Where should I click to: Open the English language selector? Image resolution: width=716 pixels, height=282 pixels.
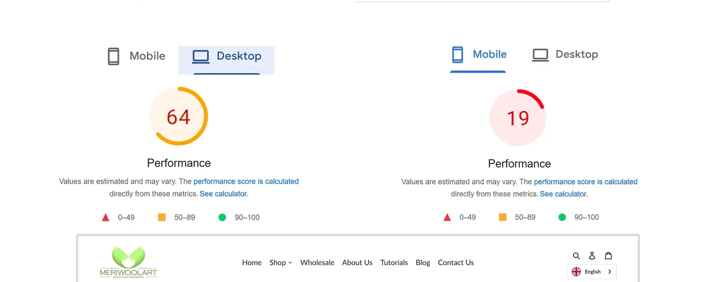pos(592,271)
